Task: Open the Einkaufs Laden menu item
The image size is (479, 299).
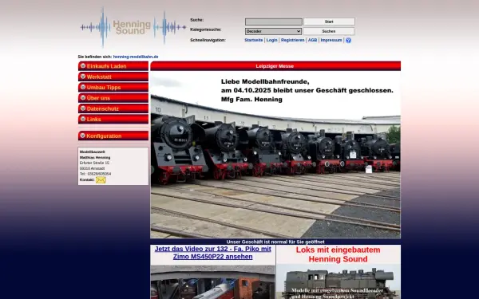Action: (x=113, y=66)
